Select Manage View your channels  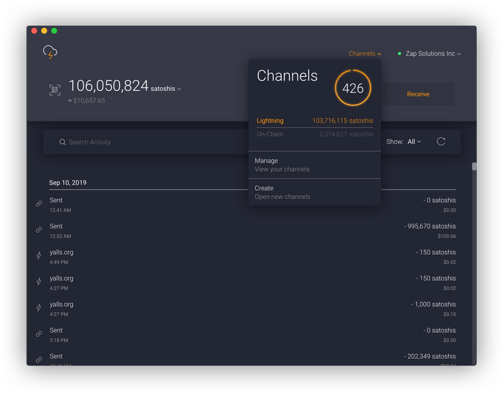pyautogui.click(x=315, y=165)
